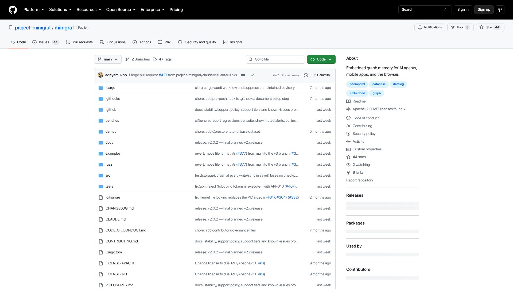Click the Search box in header

pyautogui.click(x=425, y=10)
